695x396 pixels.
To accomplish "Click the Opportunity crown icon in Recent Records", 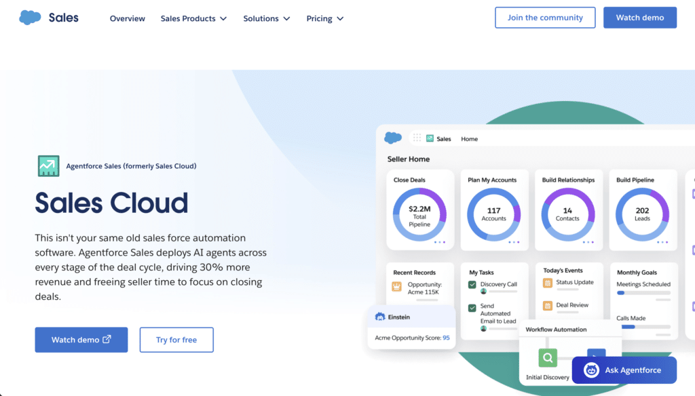I will [x=396, y=287].
